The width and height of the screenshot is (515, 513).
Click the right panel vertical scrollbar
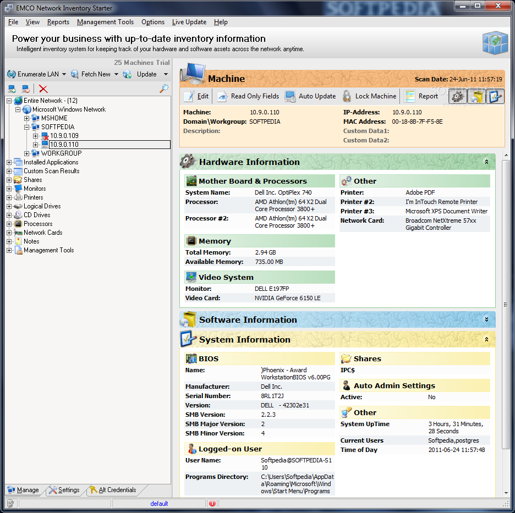pyautogui.click(x=506, y=304)
